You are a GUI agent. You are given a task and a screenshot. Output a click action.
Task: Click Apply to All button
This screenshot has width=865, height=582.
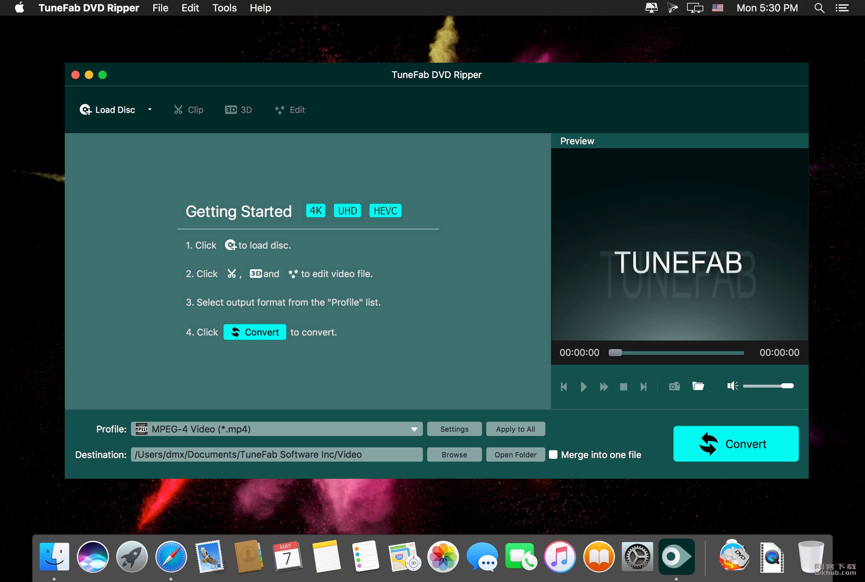pos(515,429)
